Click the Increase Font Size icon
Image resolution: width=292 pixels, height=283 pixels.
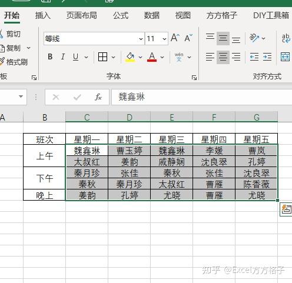click(x=175, y=38)
